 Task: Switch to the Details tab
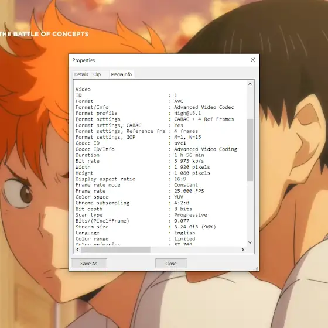point(81,74)
